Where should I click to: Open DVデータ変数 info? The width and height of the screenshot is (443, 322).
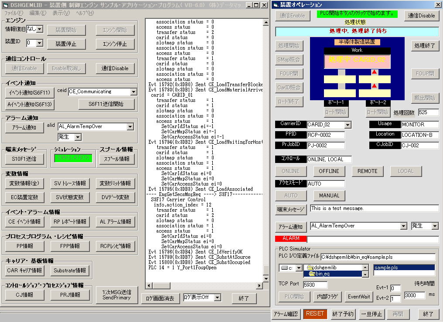click(x=115, y=197)
